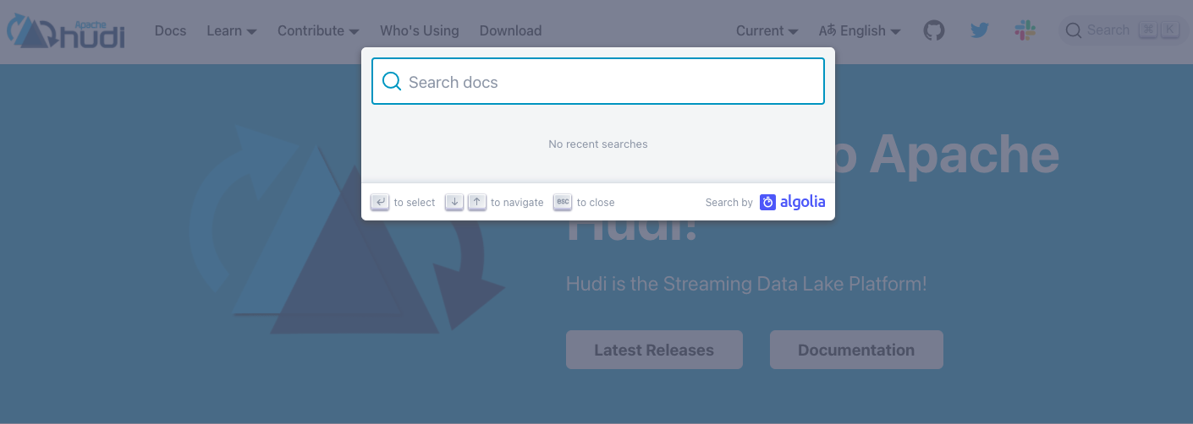The width and height of the screenshot is (1193, 424).
Task: Open the English language dropdown
Action: (860, 30)
